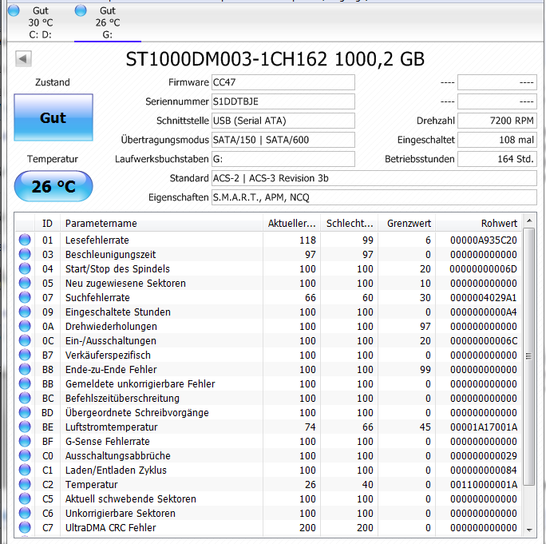The height and width of the screenshot is (544, 546).
Task: Click the G-Sense Fehlerrate parameter name
Action: (x=107, y=442)
